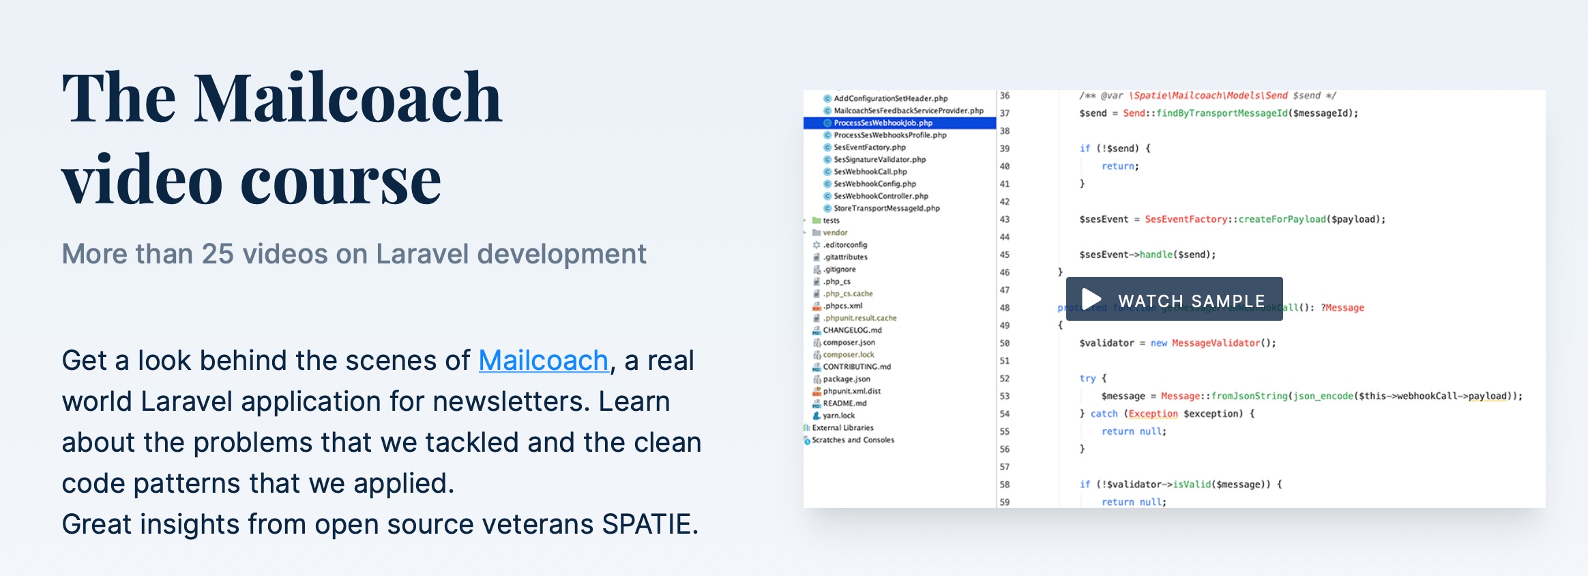Click the code line "$send = Send::findByTransportMessageId($messageId);"
This screenshot has width=1588, height=576.
pyautogui.click(x=1218, y=113)
